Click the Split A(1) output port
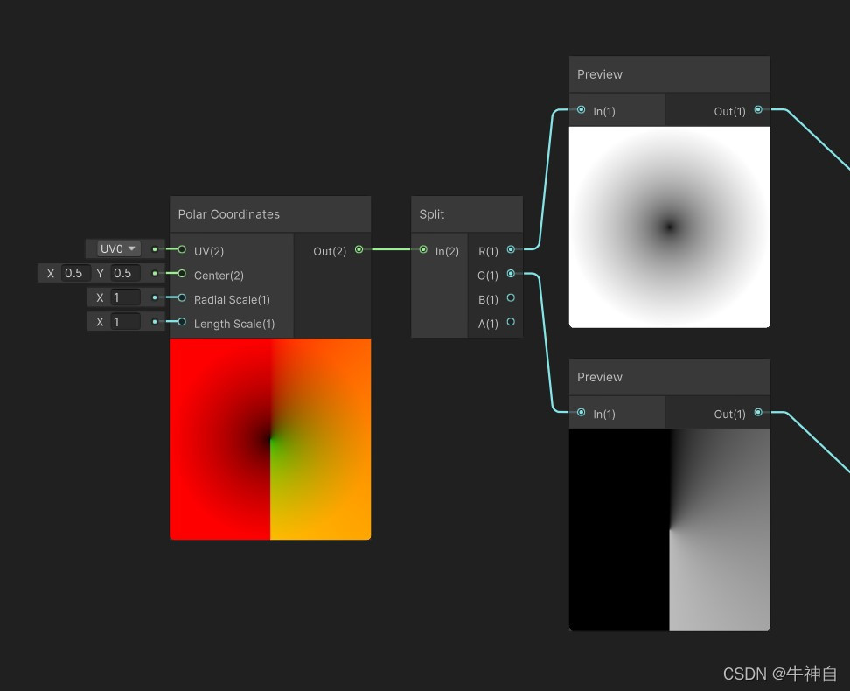The image size is (850, 691). click(511, 322)
